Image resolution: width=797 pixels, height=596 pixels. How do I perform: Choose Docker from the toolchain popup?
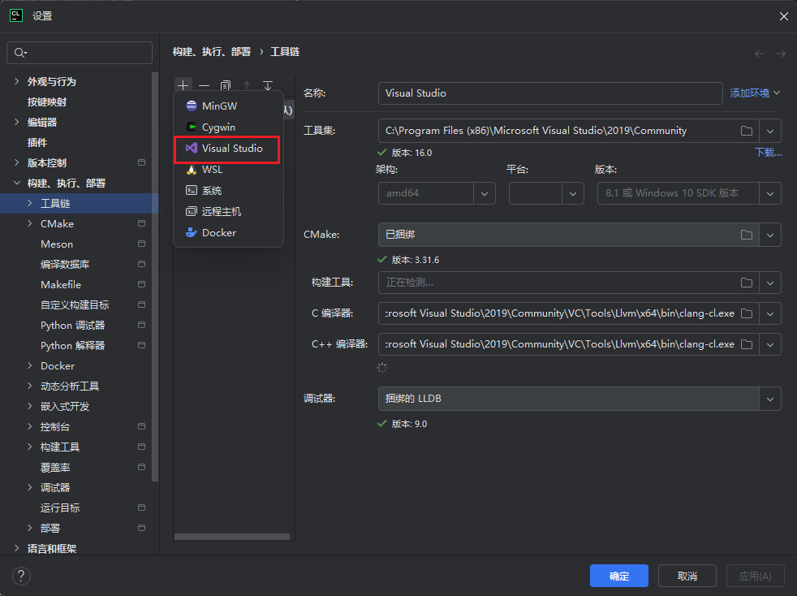click(x=228, y=232)
